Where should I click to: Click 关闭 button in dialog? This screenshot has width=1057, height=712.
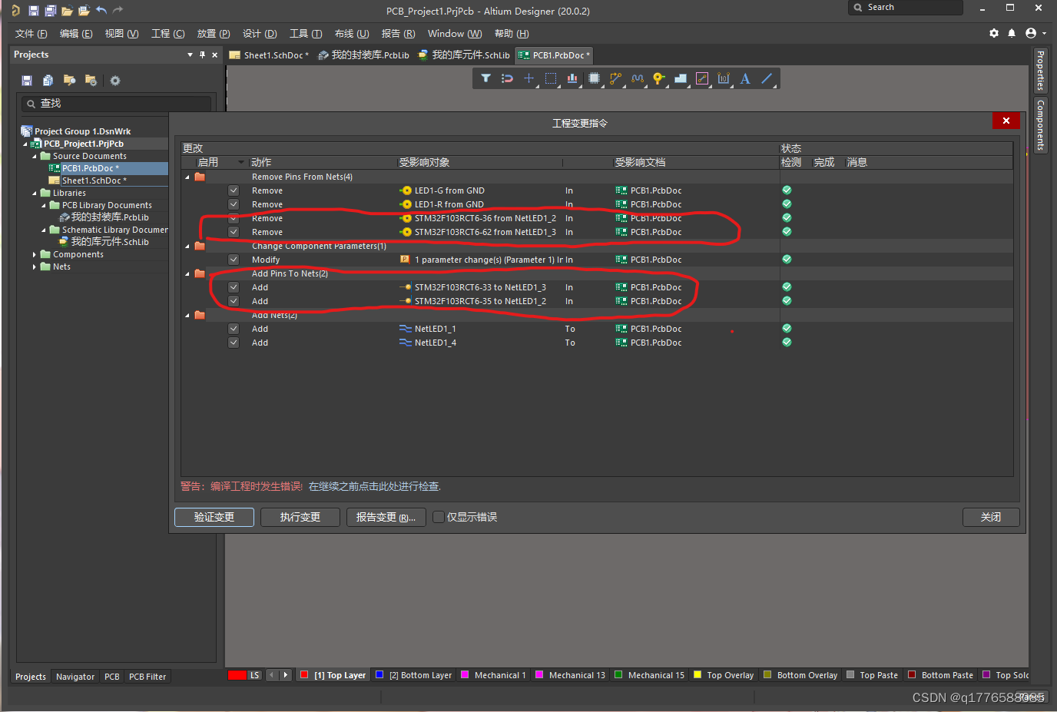(991, 517)
